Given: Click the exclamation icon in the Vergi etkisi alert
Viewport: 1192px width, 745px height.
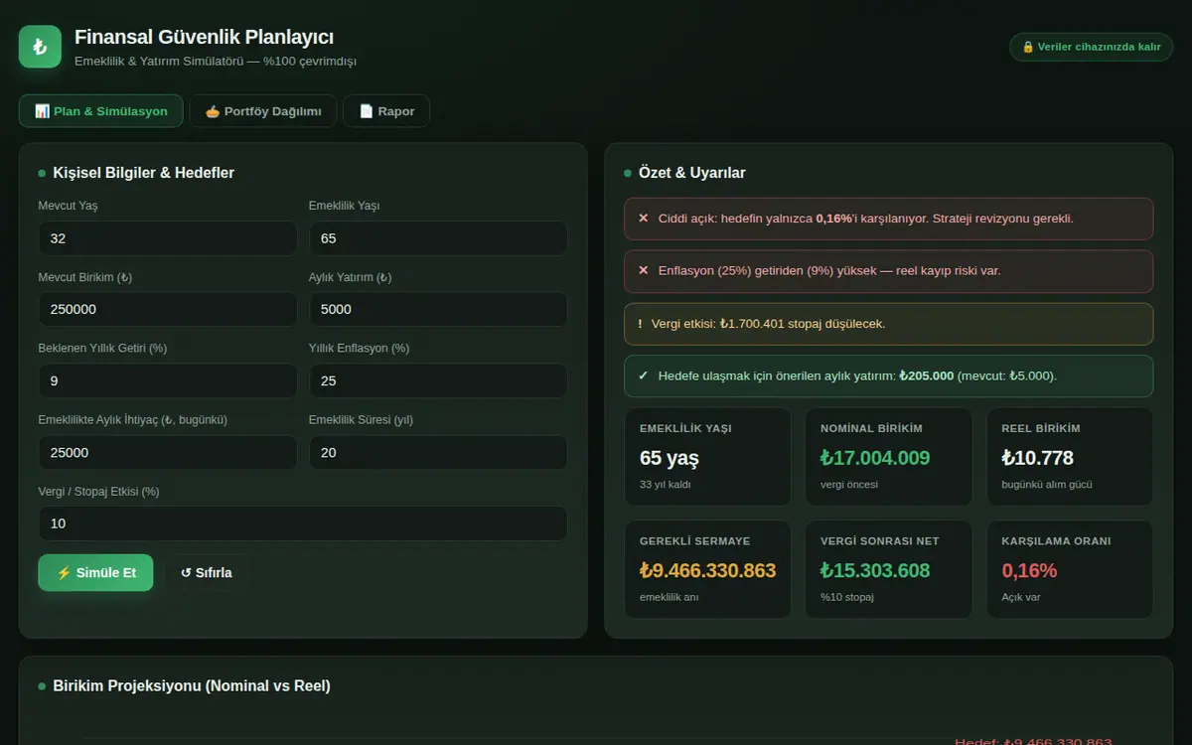Looking at the screenshot, I should pos(641,324).
